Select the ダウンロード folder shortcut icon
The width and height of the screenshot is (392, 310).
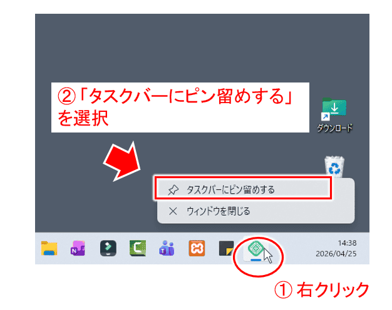point(334,109)
